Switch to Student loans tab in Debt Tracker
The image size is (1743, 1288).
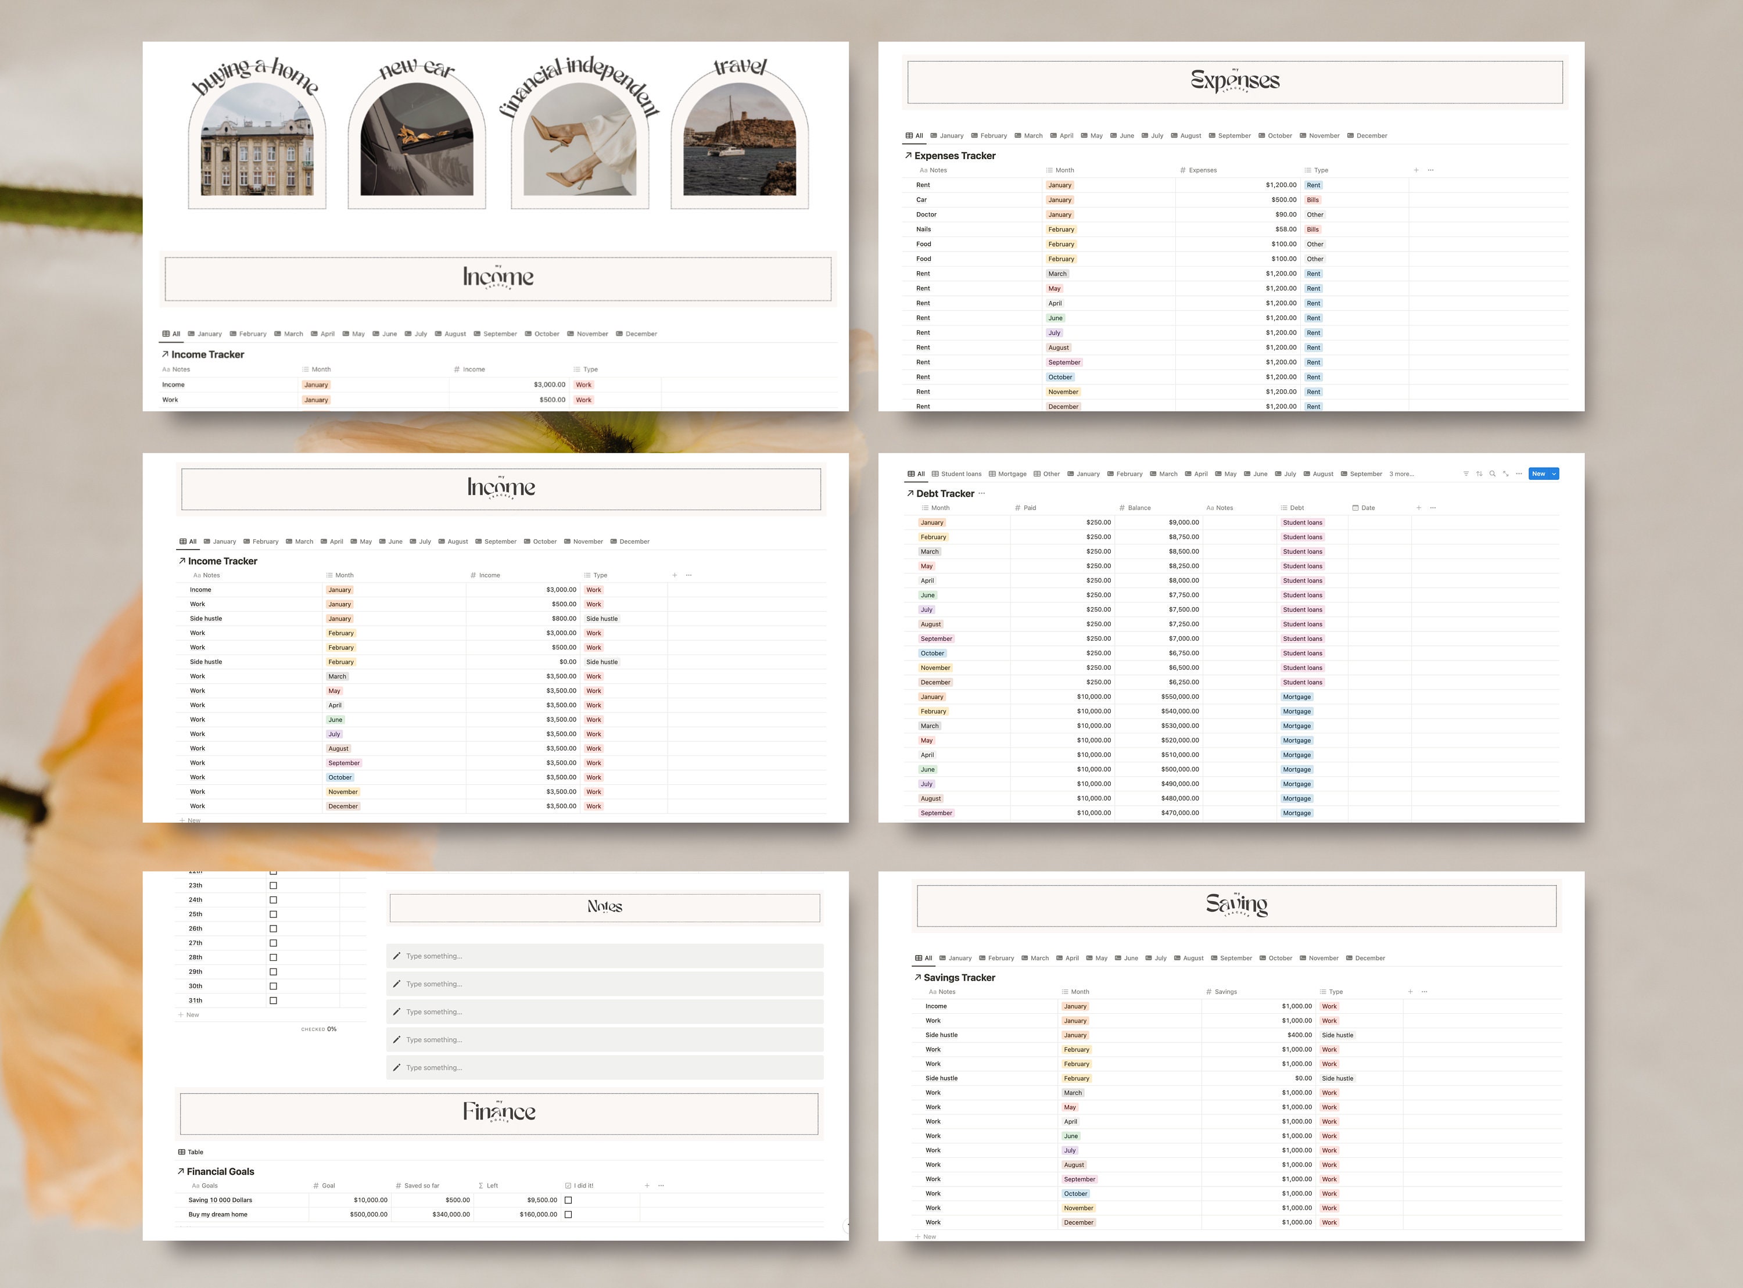click(956, 474)
